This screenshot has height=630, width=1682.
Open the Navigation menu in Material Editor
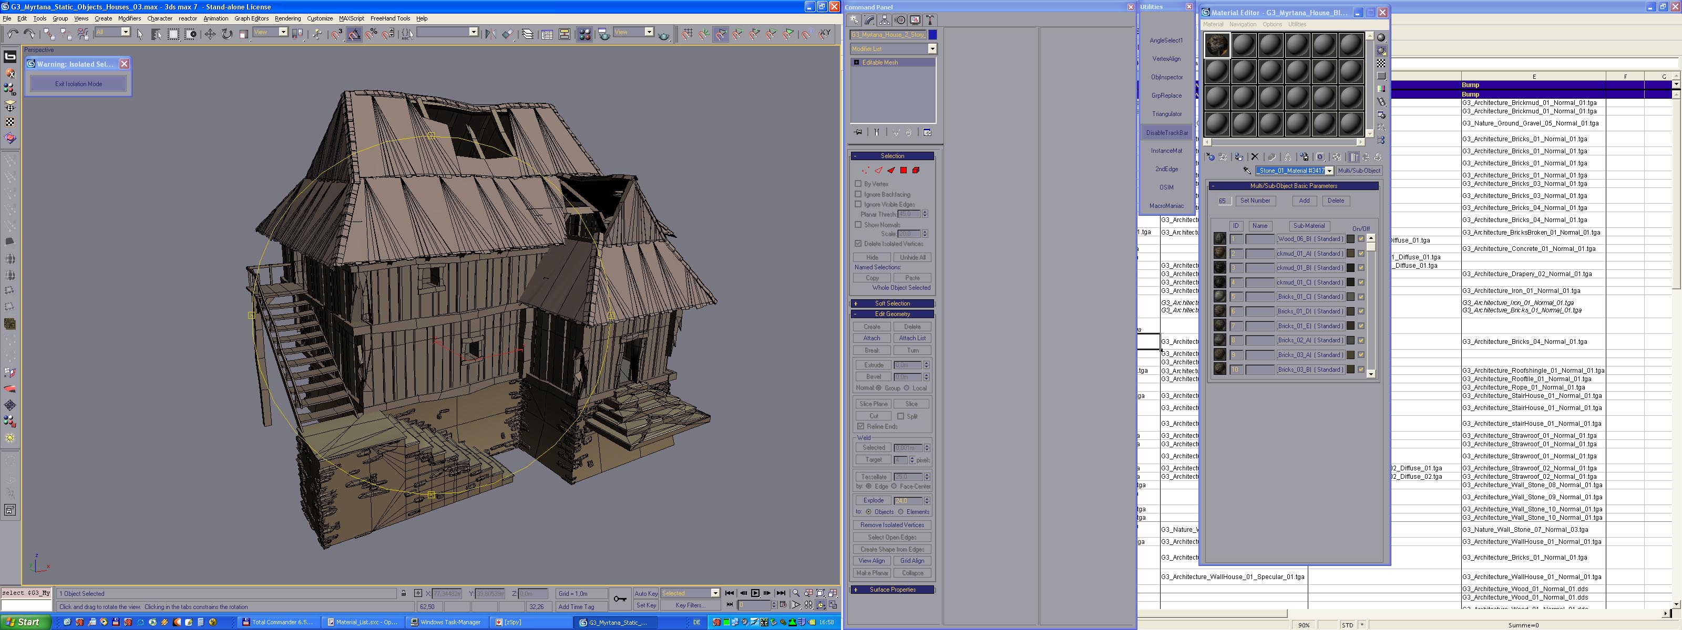point(1242,24)
